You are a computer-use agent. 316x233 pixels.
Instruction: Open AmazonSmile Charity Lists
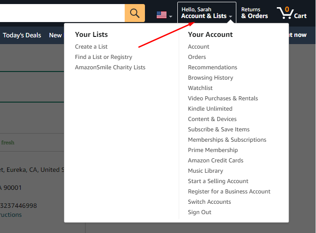tap(110, 67)
